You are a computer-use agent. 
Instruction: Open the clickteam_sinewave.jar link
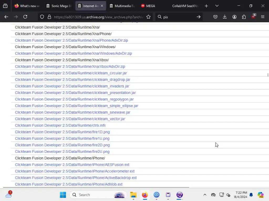pos(73,113)
